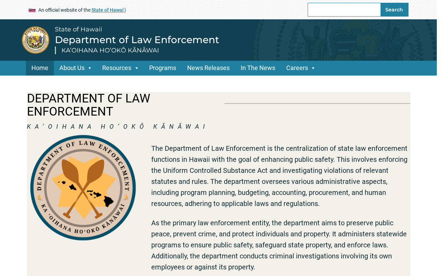Open the Programs menu item
Viewport: 442px width, 276px height.
point(163,68)
